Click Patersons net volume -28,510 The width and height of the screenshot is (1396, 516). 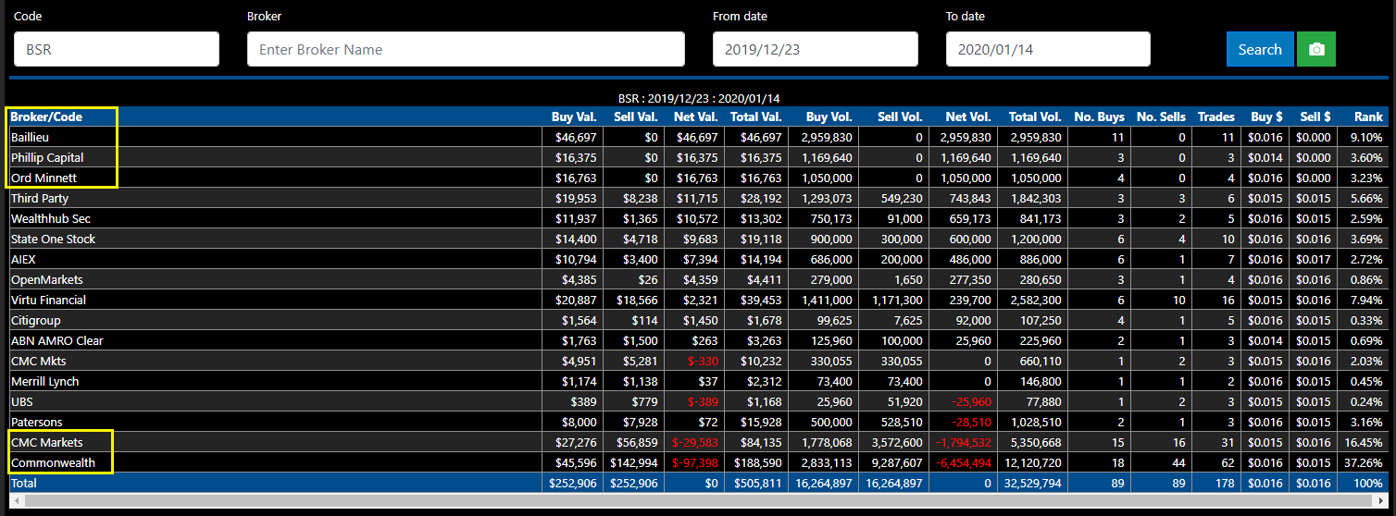[x=969, y=422]
